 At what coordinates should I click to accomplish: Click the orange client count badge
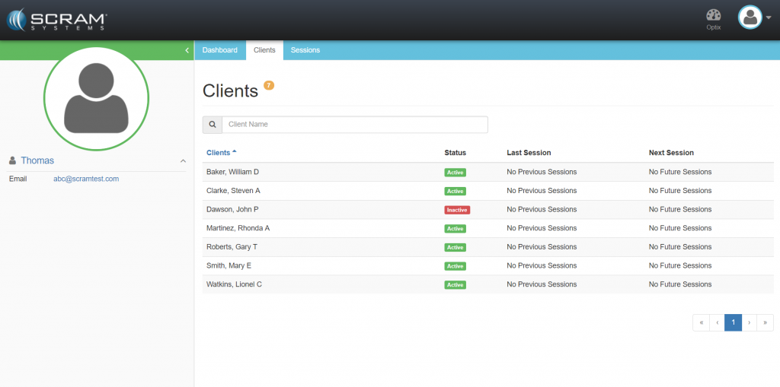tap(269, 85)
